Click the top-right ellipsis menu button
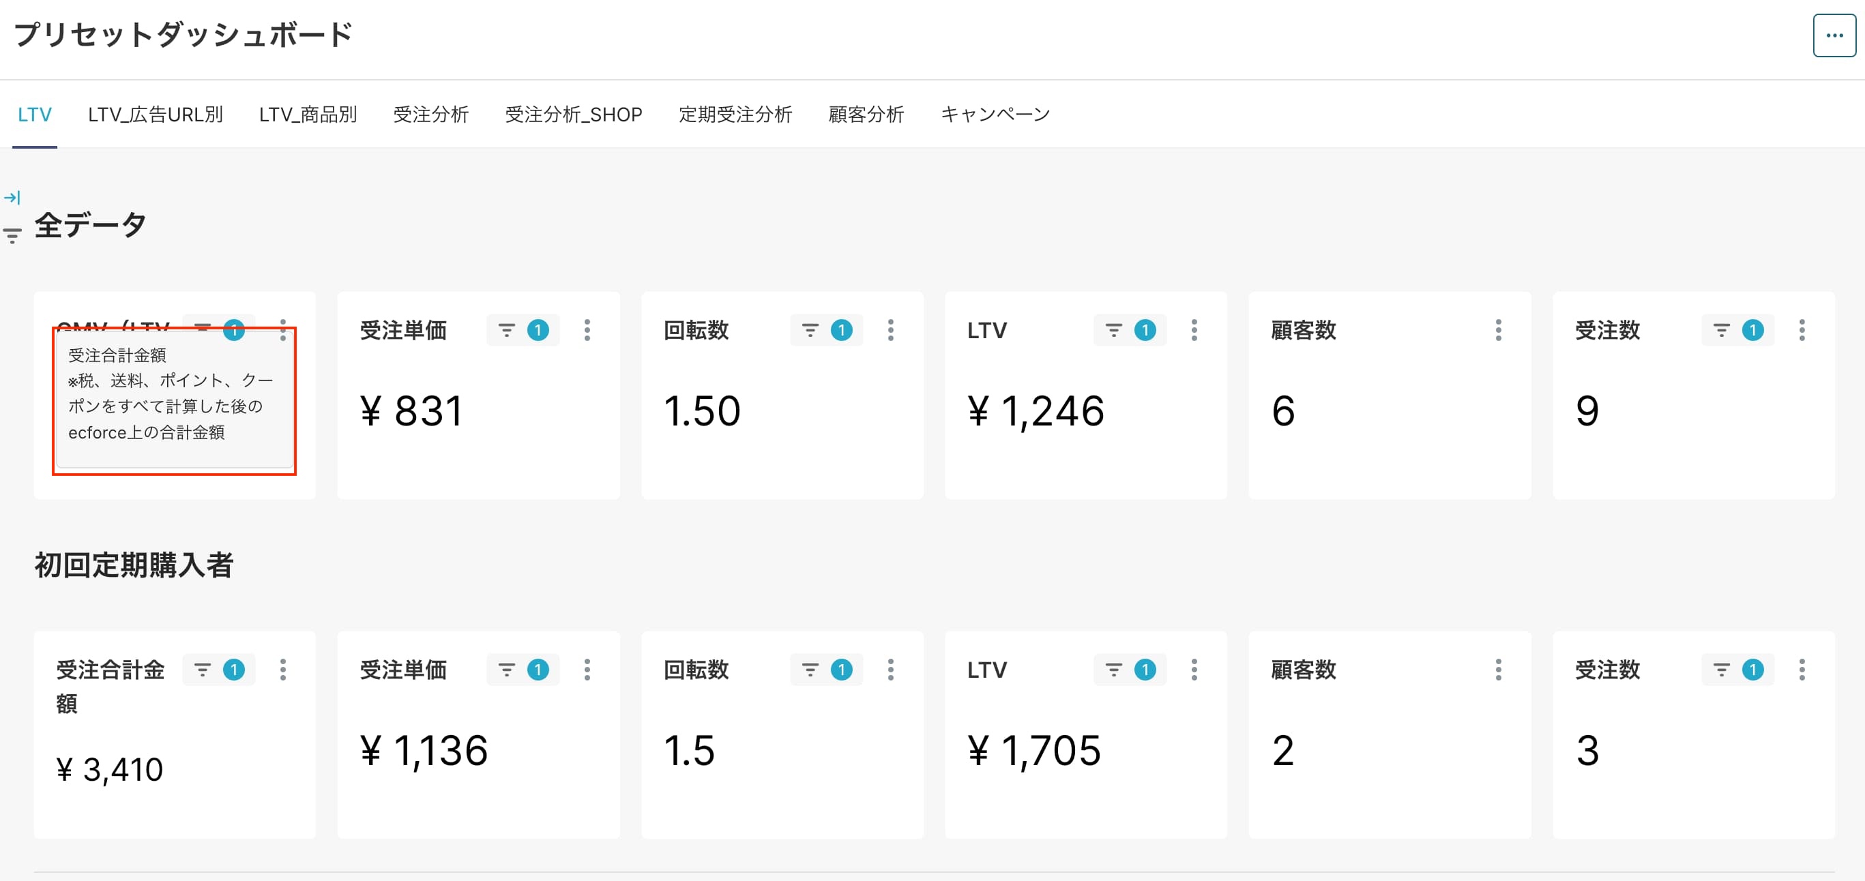Screen dimensions: 1865x881 tap(1833, 35)
